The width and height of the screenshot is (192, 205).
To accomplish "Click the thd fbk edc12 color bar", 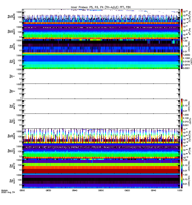I will pyautogui.click(x=182, y=106).
